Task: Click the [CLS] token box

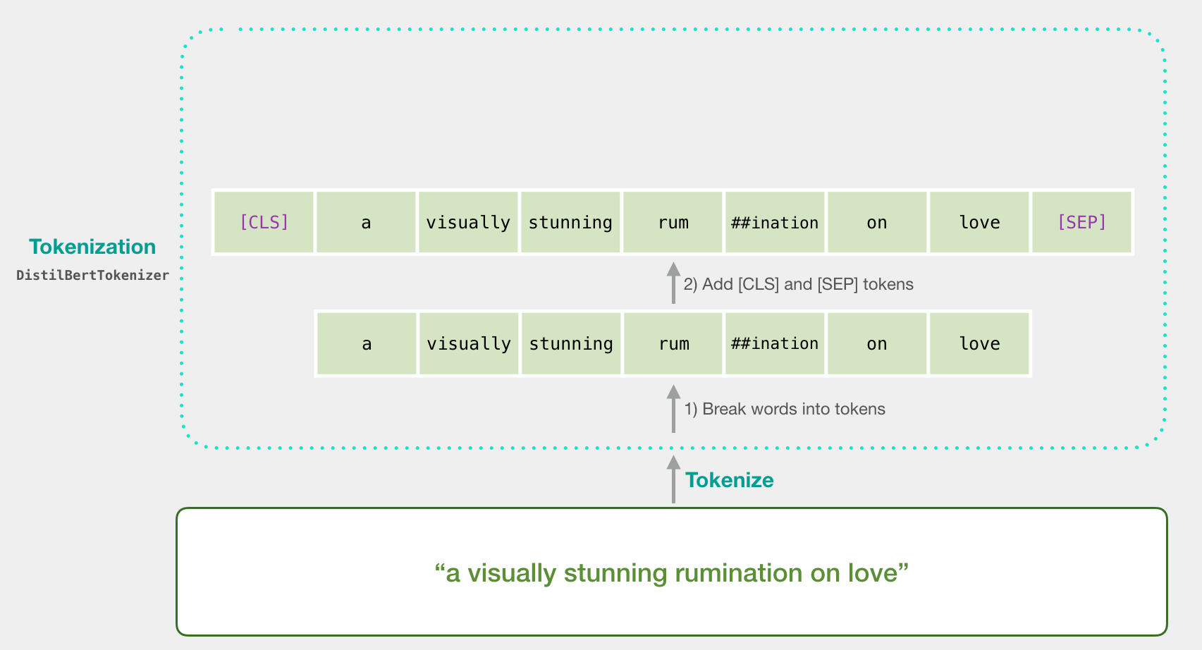Action: pyautogui.click(x=264, y=222)
